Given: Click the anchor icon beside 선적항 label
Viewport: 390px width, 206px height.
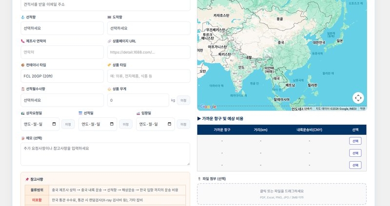Looking at the screenshot, I should pyautogui.click(x=22, y=17).
